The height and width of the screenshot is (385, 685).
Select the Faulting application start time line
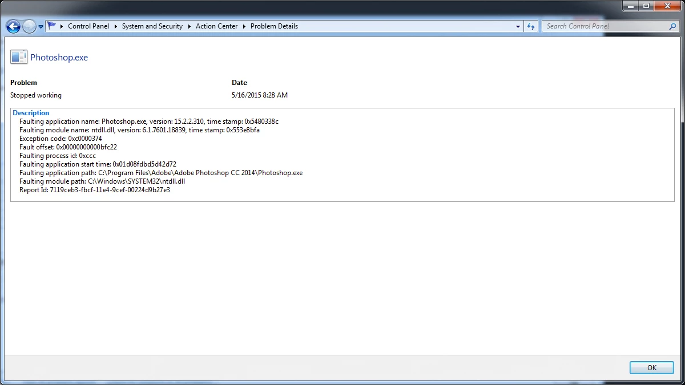click(x=98, y=164)
